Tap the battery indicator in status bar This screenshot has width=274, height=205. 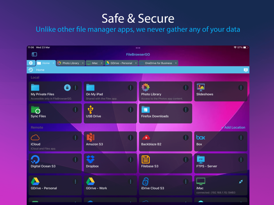246,47
